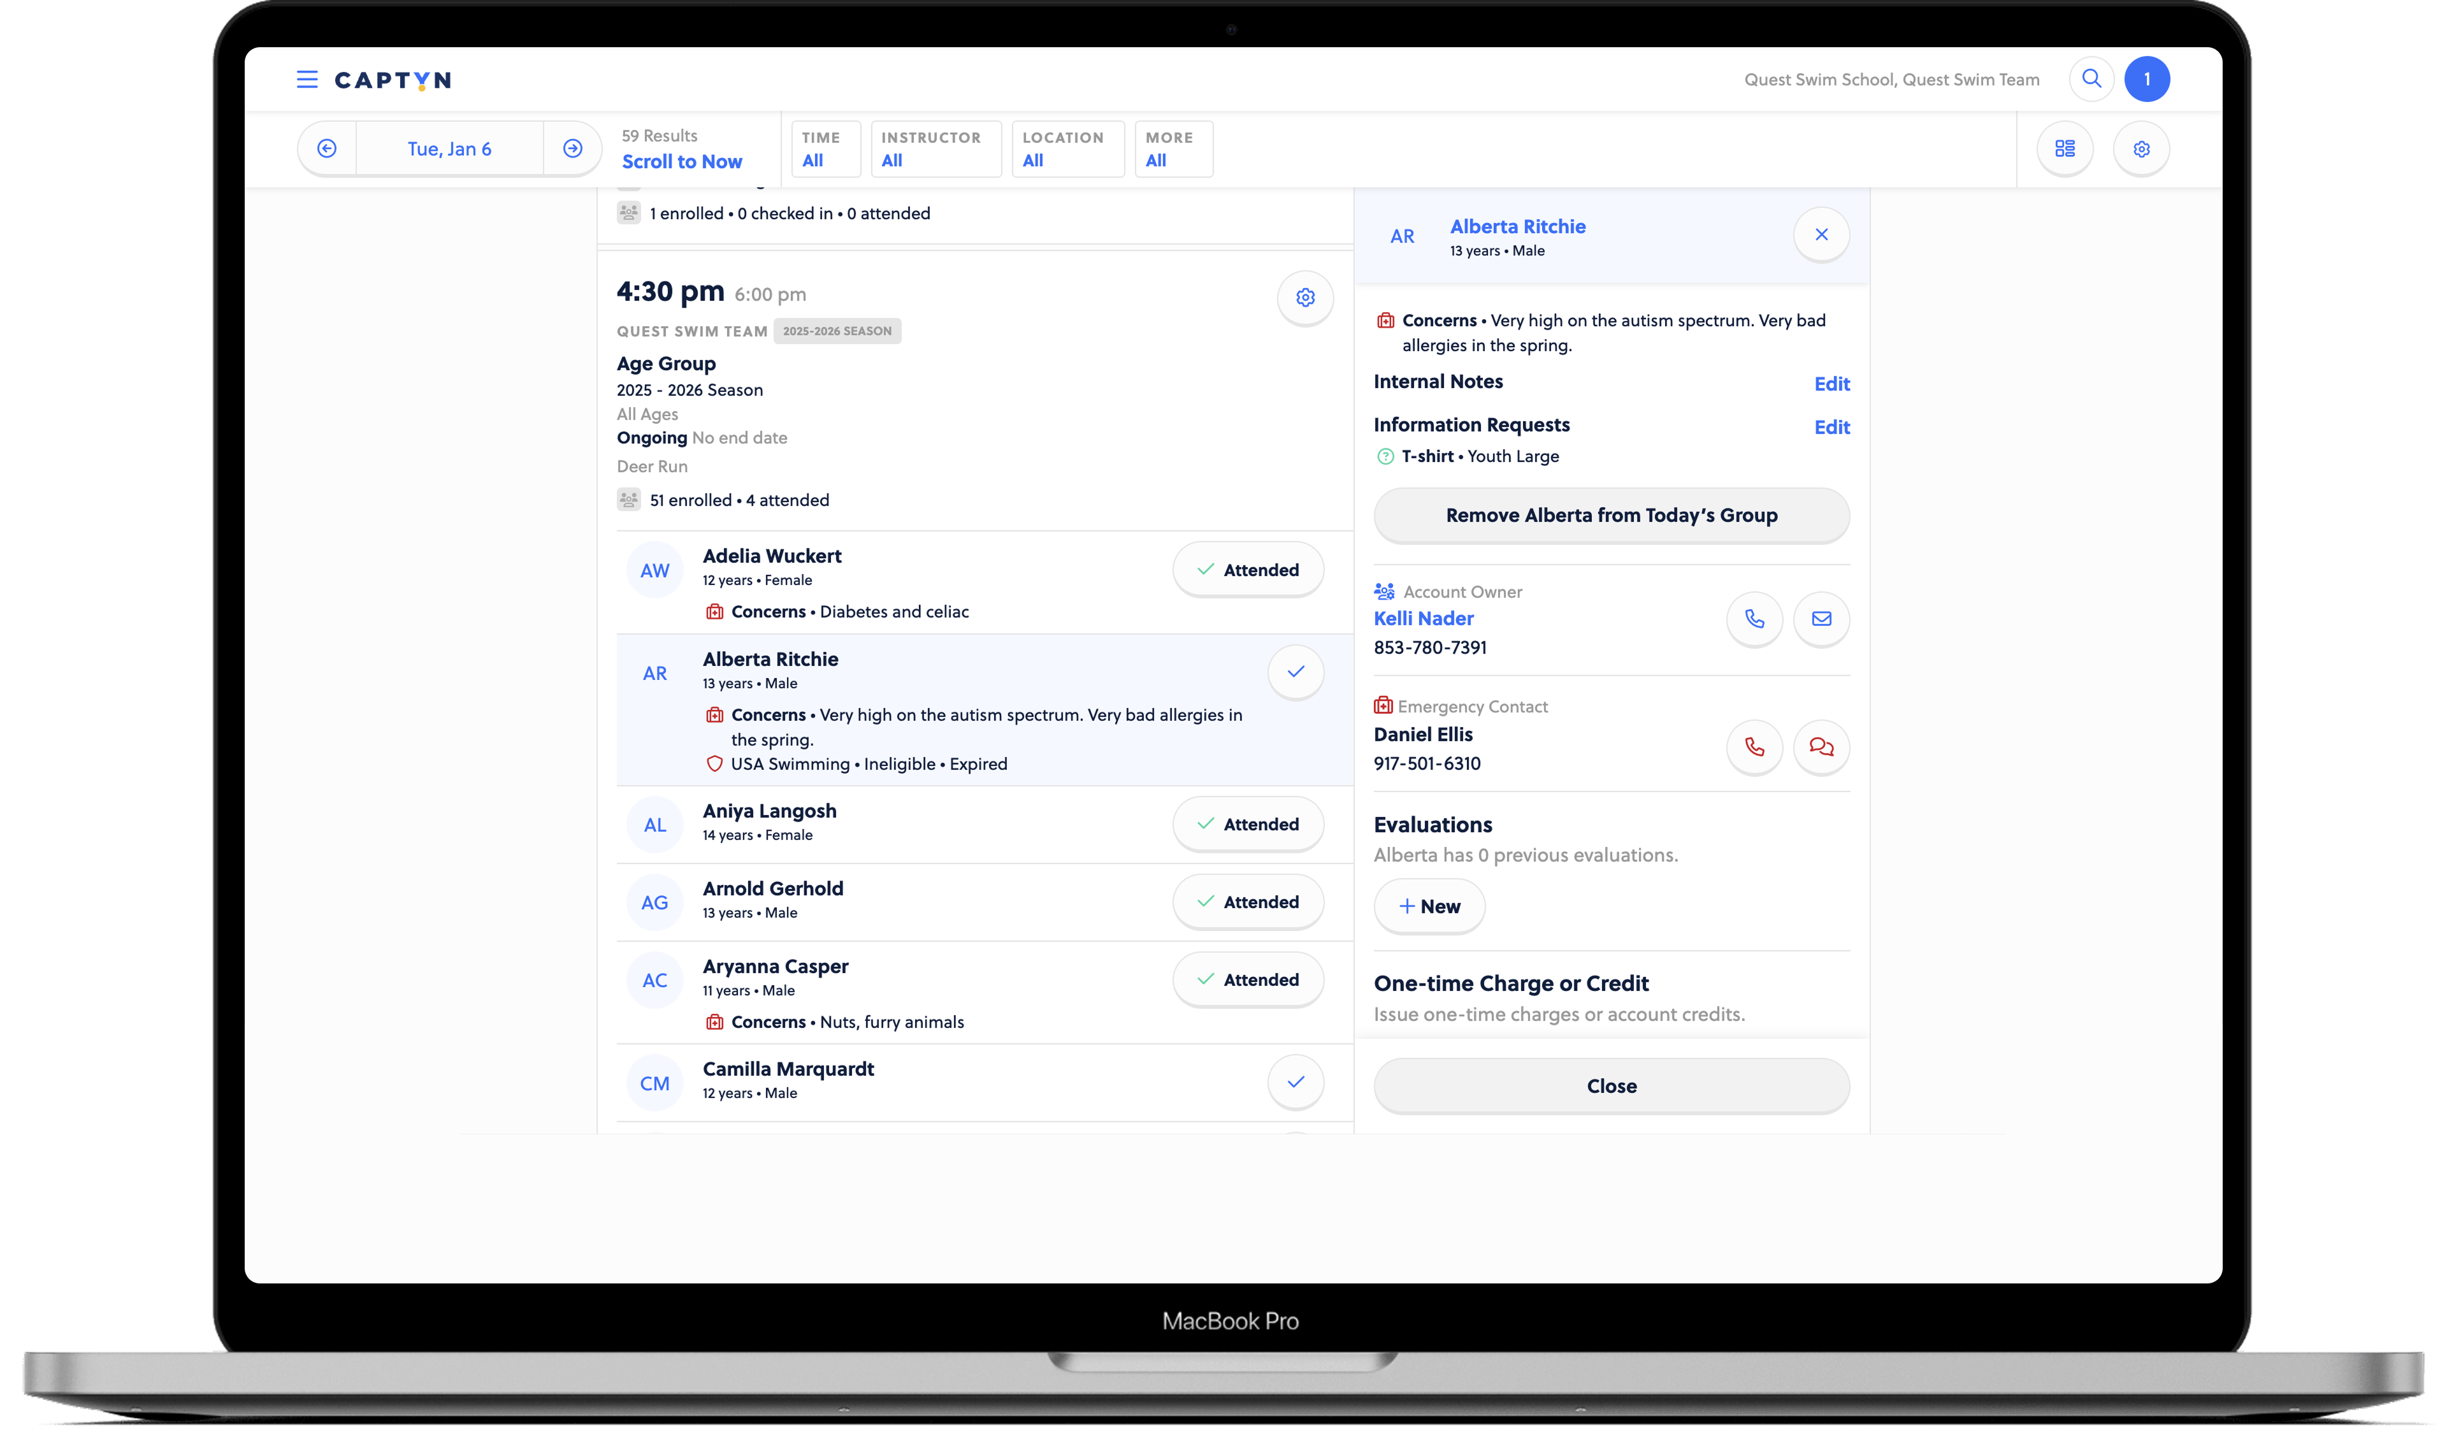Mark Camilla Marquardt as attended
Screen dimensions: 2447x1430
click(x=1296, y=1081)
